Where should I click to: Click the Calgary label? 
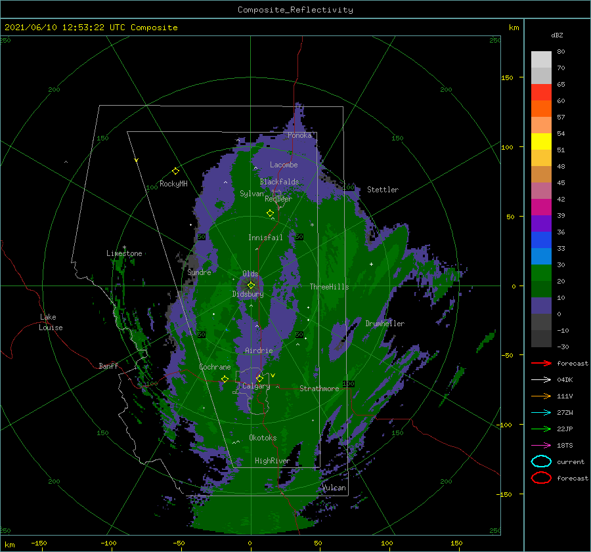click(x=256, y=386)
